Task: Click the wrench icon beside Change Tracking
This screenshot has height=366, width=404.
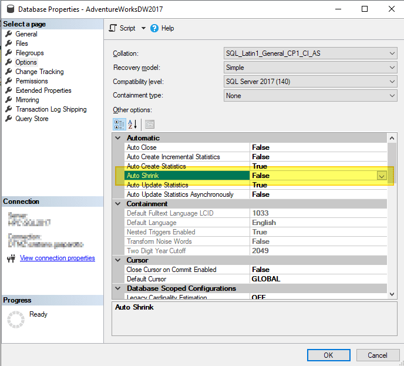Action: pyautogui.click(x=9, y=72)
